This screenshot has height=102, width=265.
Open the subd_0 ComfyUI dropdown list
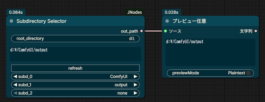[x=75, y=76]
